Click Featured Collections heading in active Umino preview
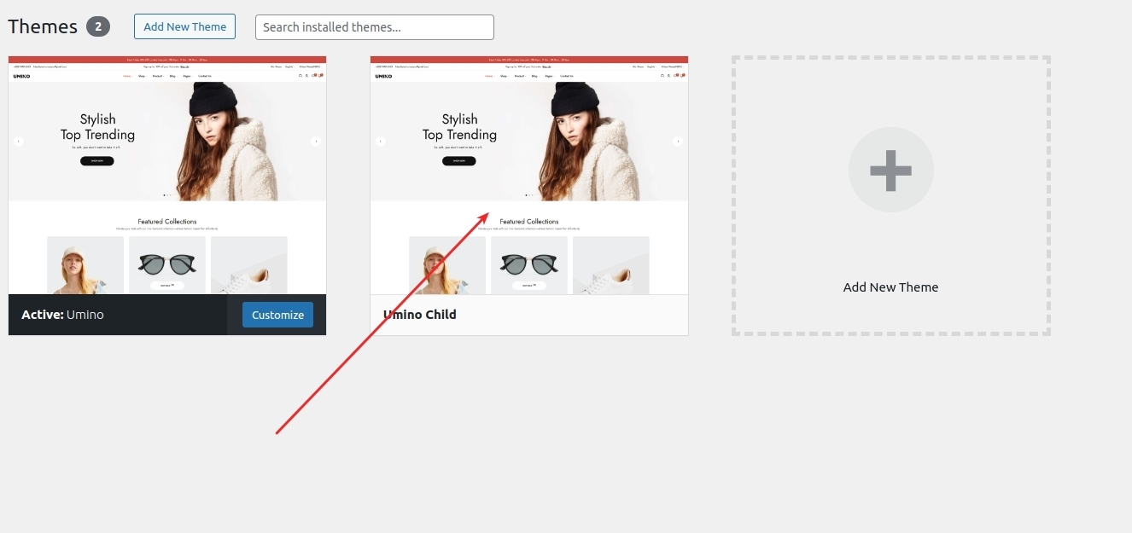This screenshot has width=1132, height=533. pyautogui.click(x=167, y=222)
